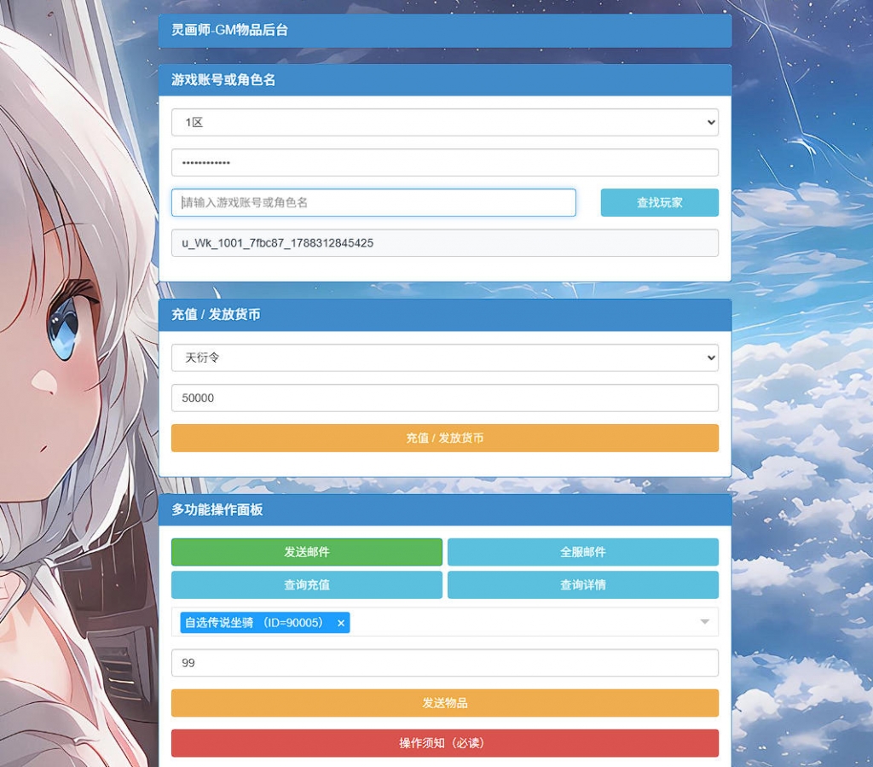This screenshot has width=873, height=767.
Task: Click the 50000 amount input field
Action: tap(444, 398)
